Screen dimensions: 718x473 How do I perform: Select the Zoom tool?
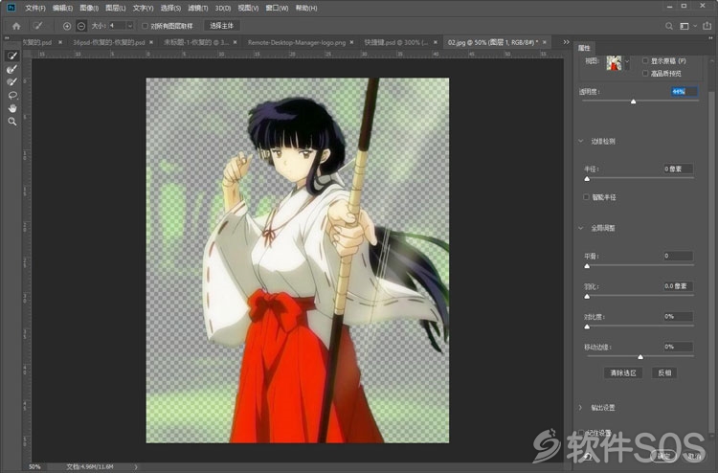tap(12, 122)
